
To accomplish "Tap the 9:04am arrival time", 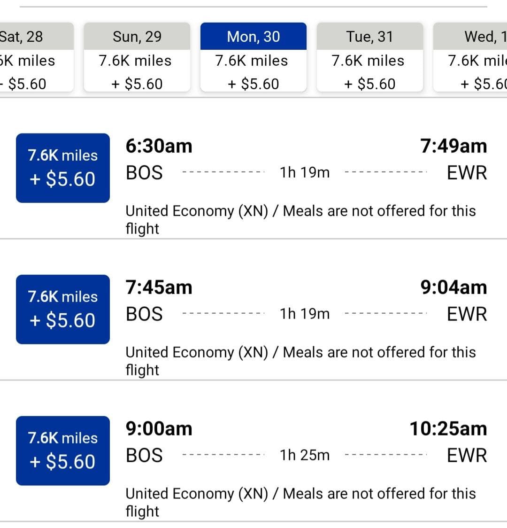I will pyautogui.click(x=453, y=287).
